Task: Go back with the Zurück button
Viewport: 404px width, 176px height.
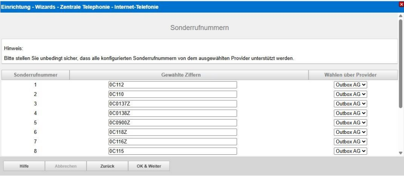Action: click(107, 166)
